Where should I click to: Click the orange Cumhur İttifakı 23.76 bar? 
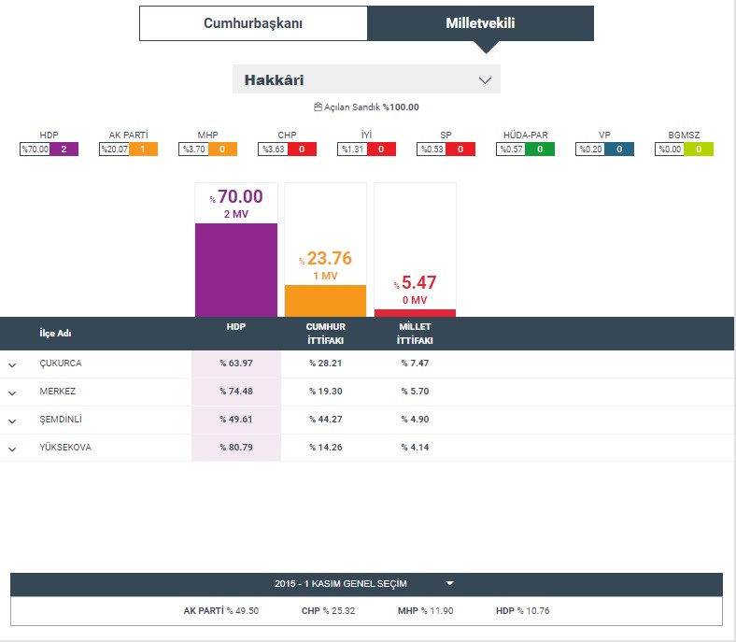326,300
